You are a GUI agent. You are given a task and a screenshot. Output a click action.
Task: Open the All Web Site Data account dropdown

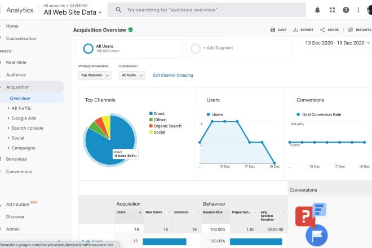(73, 12)
